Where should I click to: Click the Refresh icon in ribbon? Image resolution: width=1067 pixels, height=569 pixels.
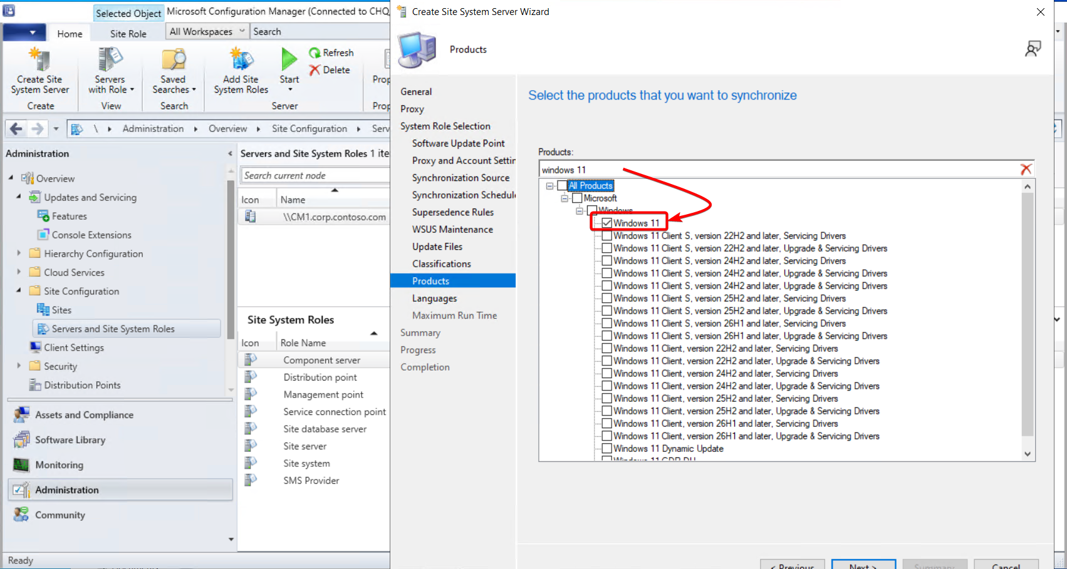tap(315, 53)
